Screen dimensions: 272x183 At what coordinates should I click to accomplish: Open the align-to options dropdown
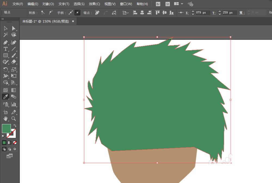(x=125, y=13)
